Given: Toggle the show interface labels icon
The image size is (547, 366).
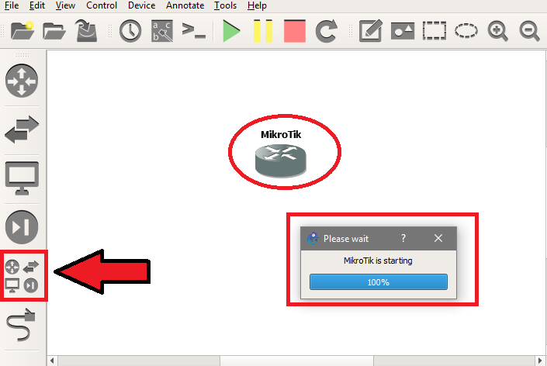Looking at the screenshot, I should pyautogui.click(x=162, y=31).
